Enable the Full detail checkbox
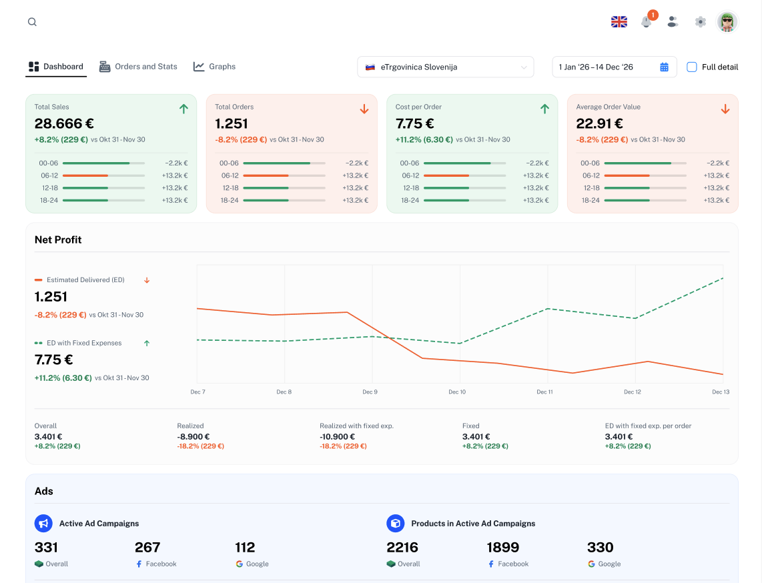762x583 pixels. tap(691, 67)
